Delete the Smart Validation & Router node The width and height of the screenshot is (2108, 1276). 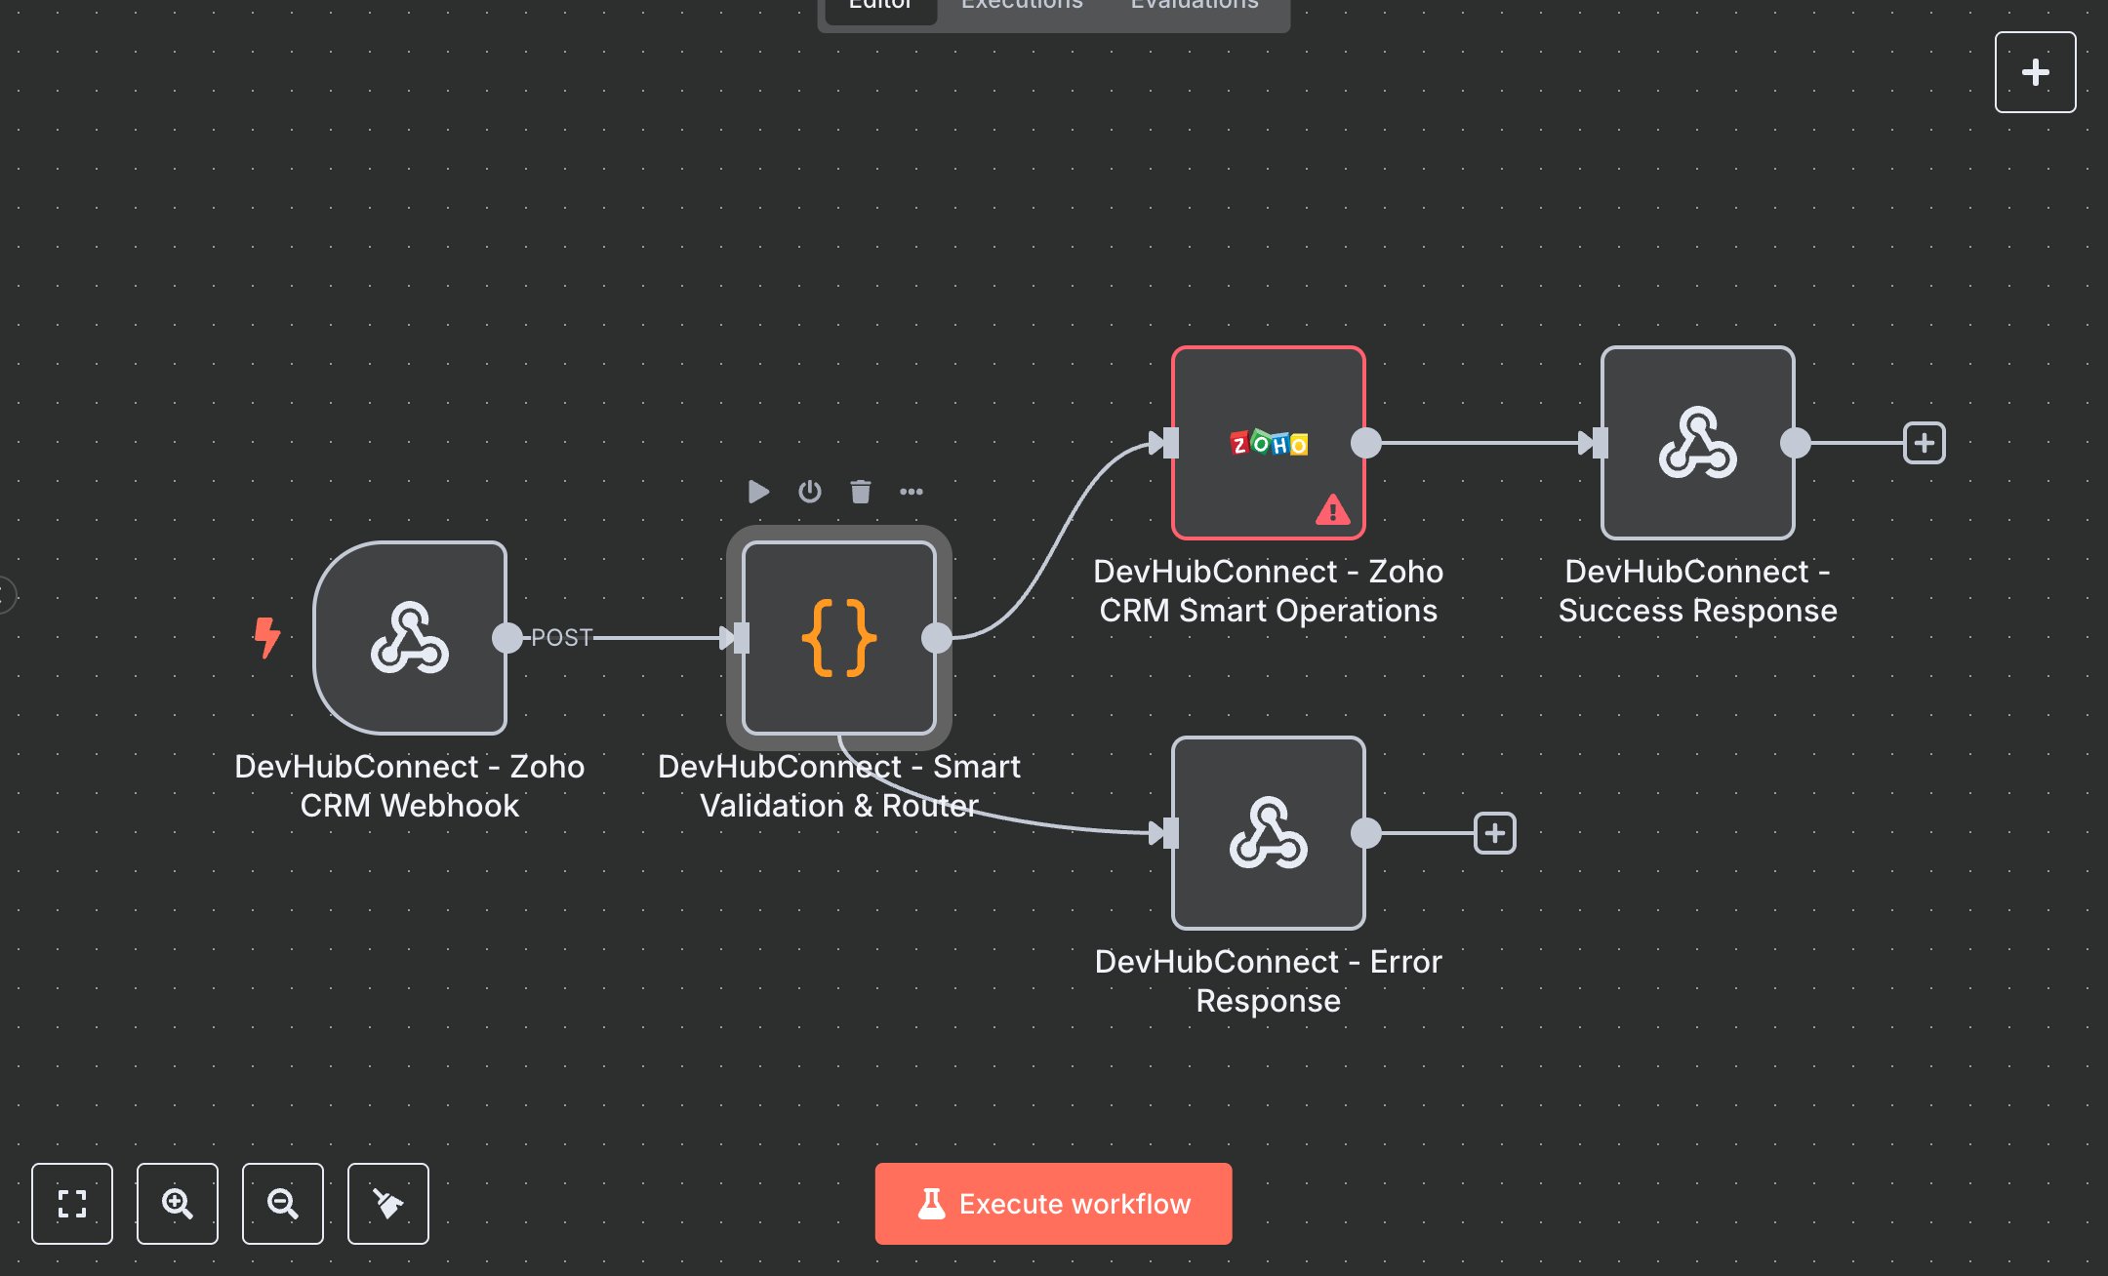click(860, 492)
